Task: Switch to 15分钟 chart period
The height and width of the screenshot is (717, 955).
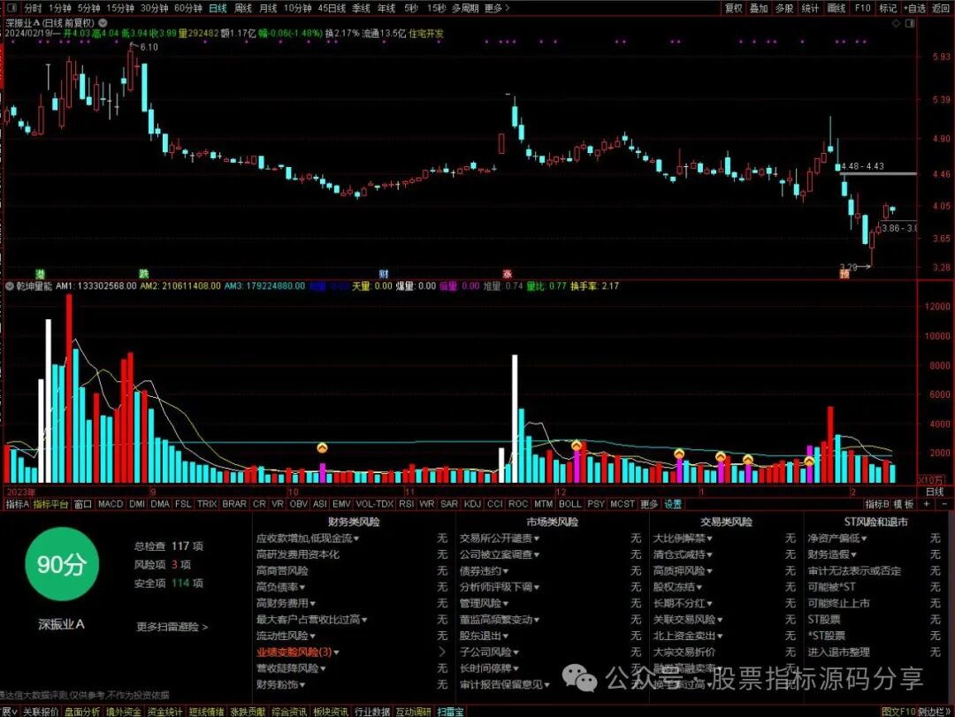Action: tap(120, 8)
